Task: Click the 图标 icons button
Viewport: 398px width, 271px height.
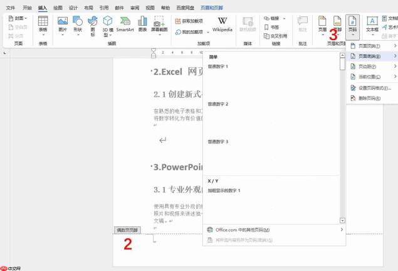Action: tap(93, 26)
